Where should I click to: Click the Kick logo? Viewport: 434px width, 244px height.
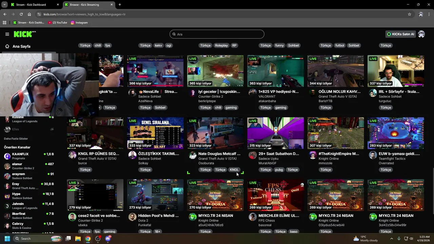pyautogui.click(x=24, y=34)
